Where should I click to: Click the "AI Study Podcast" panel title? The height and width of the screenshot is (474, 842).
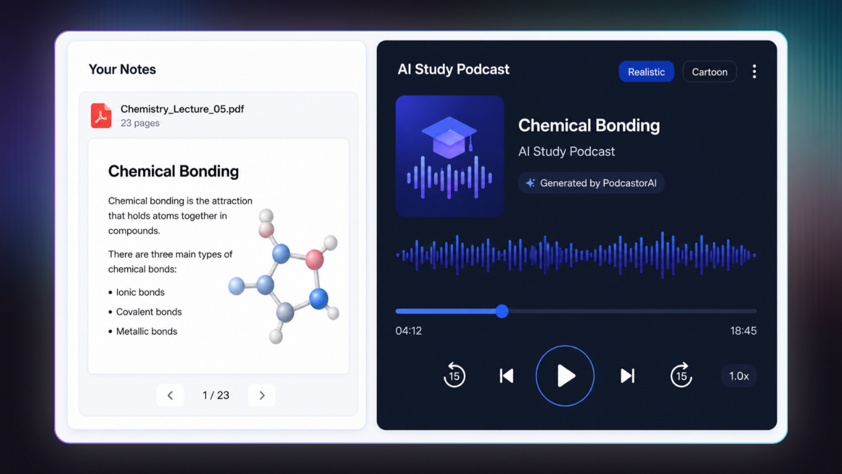(454, 70)
